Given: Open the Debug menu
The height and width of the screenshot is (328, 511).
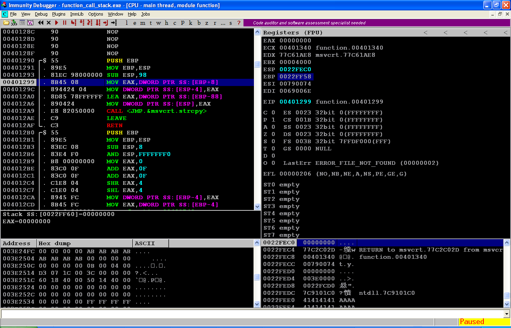Looking at the screenshot, I should 41,14.
